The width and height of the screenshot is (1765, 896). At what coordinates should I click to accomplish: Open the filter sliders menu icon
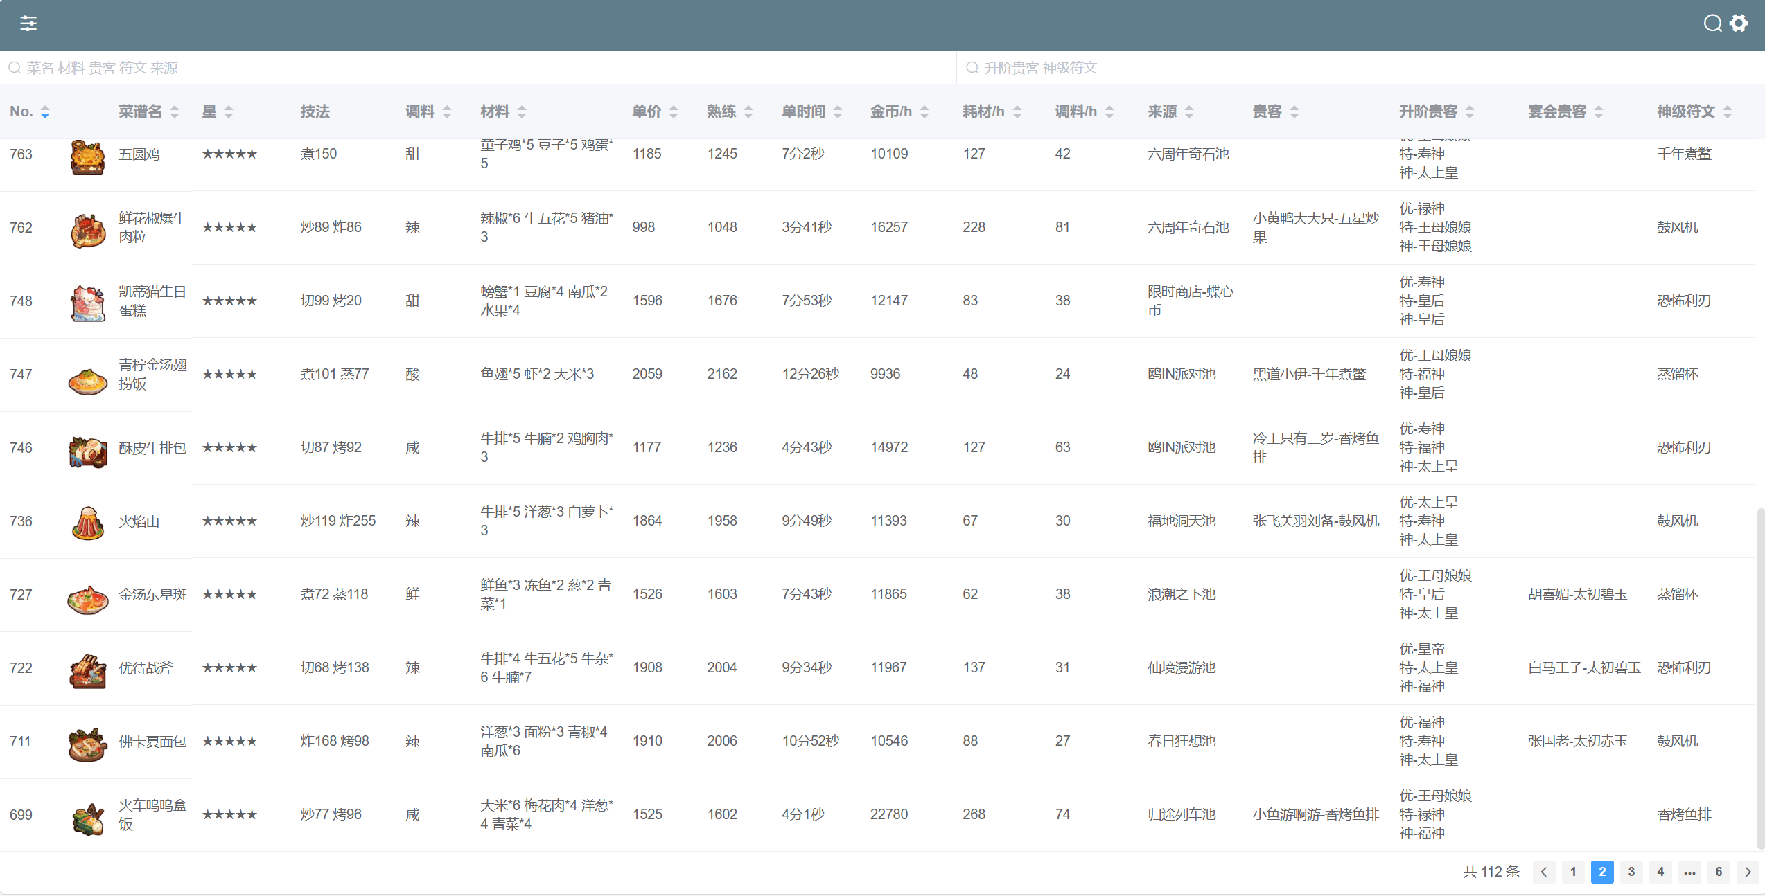(28, 24)
